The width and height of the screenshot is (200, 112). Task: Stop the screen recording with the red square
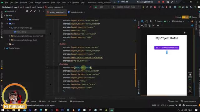(x=163, y=2)
